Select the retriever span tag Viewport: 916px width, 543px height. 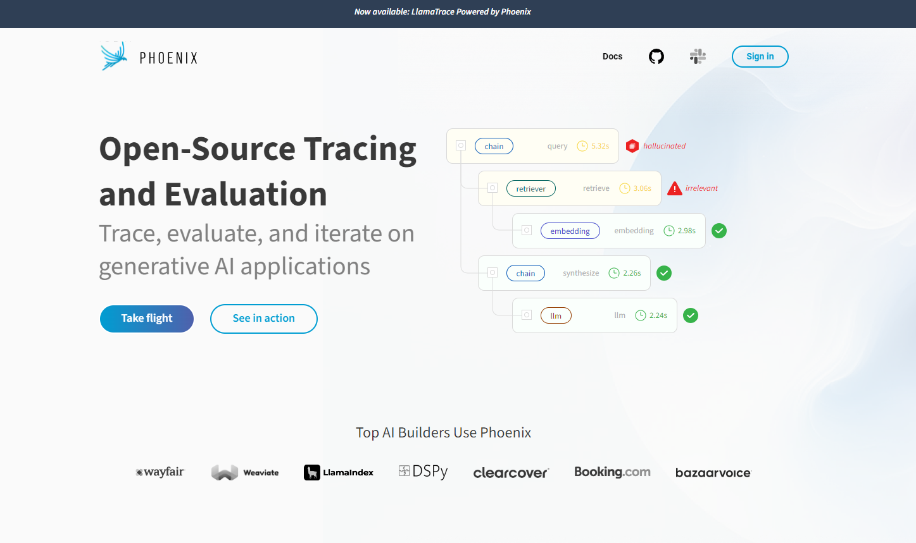[x=530, y=188]
